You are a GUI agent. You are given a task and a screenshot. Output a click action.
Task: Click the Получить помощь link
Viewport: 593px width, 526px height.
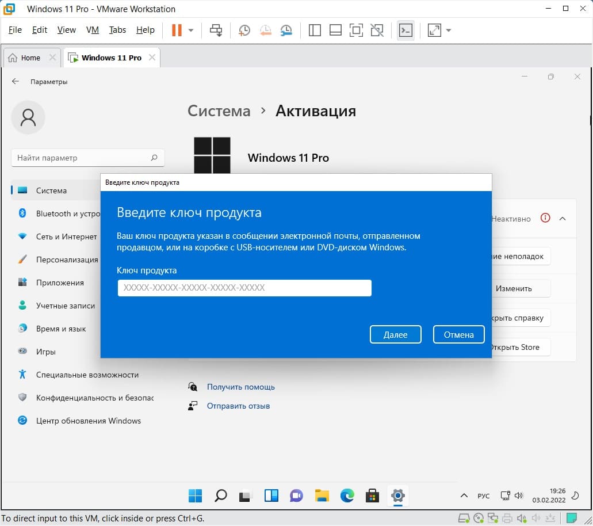[240, 387]
